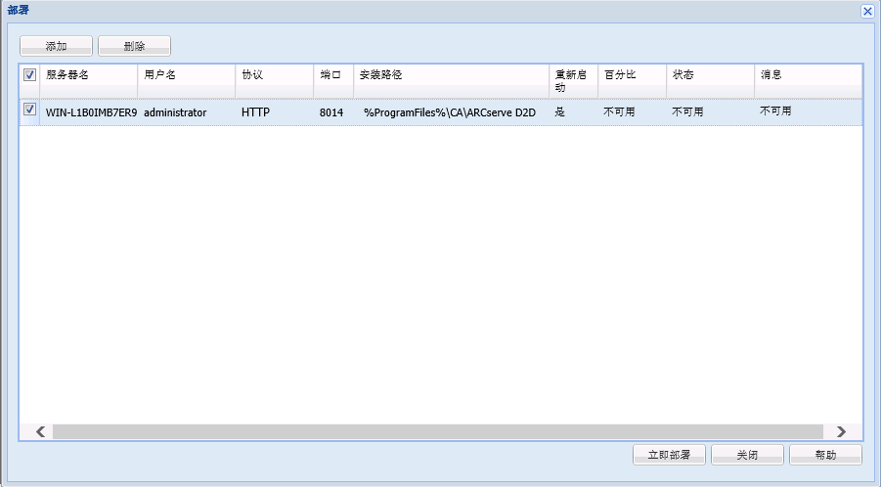Click 不可用 in the 状态 column

pyautogui.click(x=687, y=111)
